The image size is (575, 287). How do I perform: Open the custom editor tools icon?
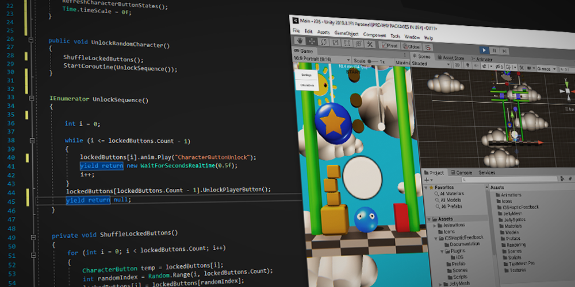pos(370,44)
